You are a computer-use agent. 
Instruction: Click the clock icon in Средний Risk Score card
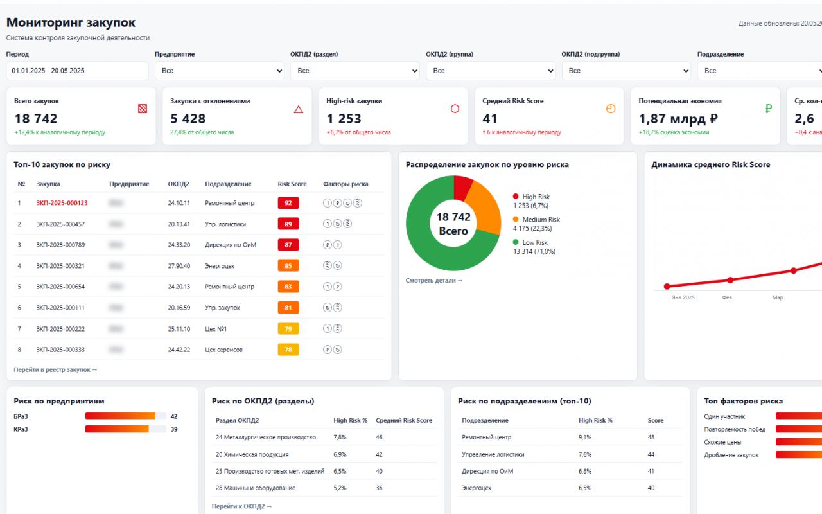click(x=611, y=109)
